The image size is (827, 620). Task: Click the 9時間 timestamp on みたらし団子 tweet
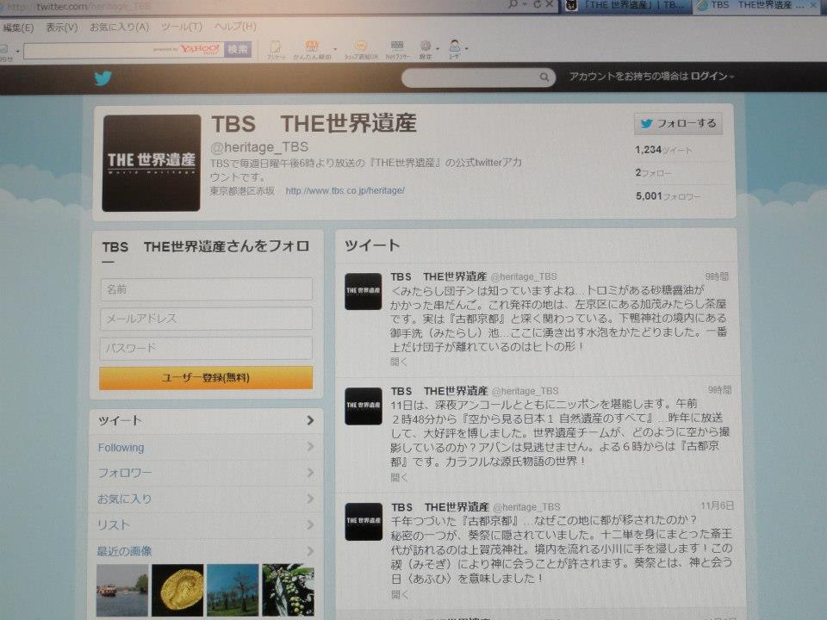click(x=717, y=276)
